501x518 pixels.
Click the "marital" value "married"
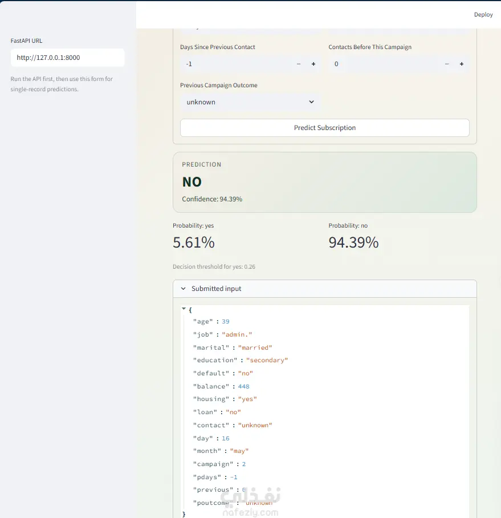coord(255,347)
